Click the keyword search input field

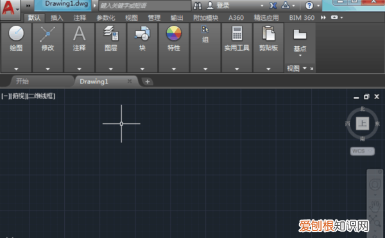(x=145, y=6)
